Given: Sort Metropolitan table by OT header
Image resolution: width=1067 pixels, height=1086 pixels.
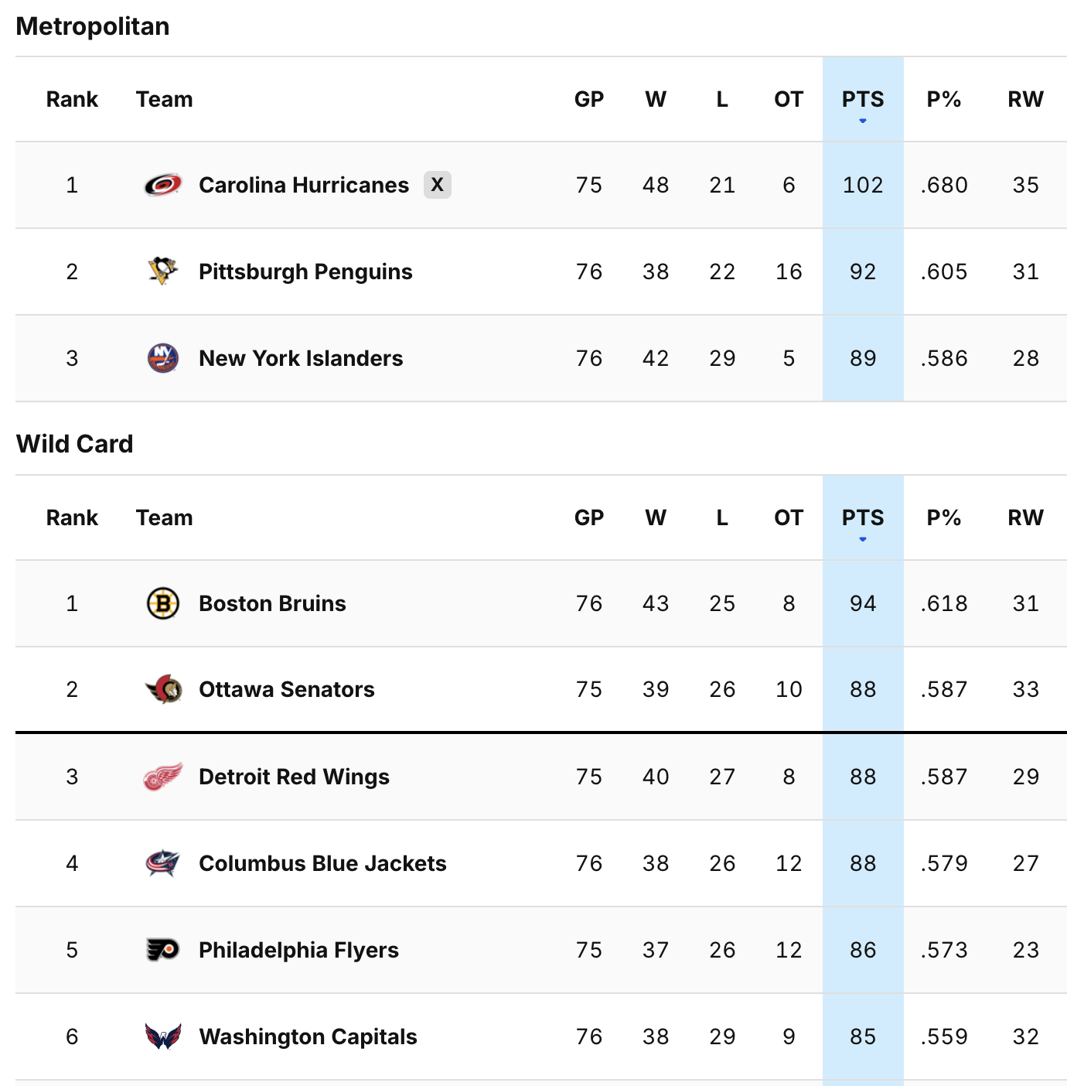Looking at the screenshot, I should [x=789, y=100].
